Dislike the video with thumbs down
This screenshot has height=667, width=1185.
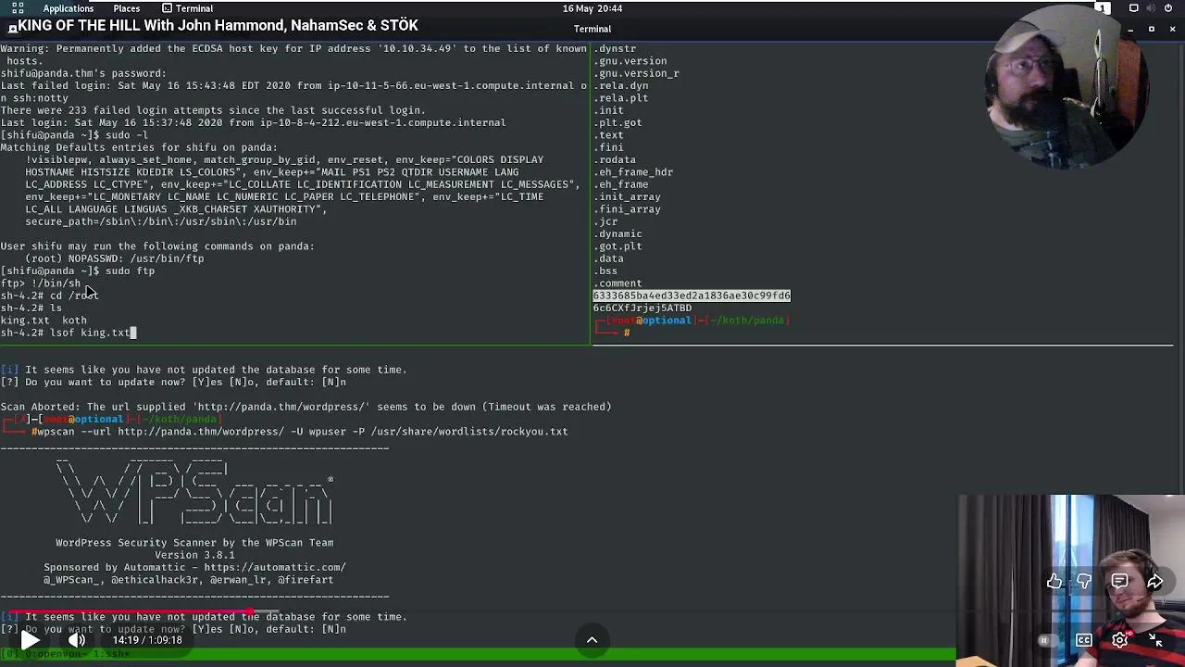click(x=1084, y=581)
